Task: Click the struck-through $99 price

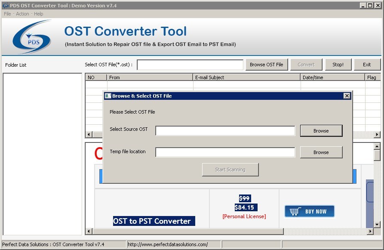Action: pyautogui.click(x=244, y=198)
